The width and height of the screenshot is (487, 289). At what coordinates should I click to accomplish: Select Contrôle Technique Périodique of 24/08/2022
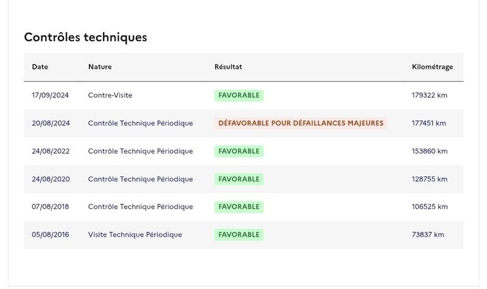(141, 151)
